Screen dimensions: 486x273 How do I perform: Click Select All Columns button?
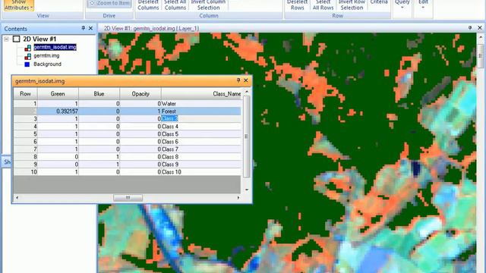175,5
